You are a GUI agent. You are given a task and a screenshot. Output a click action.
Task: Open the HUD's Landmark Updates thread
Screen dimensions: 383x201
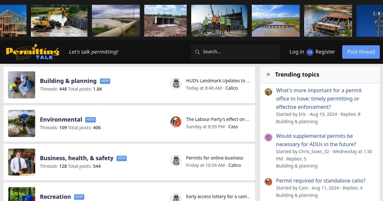pyautogui.click(x=218, y=81)
